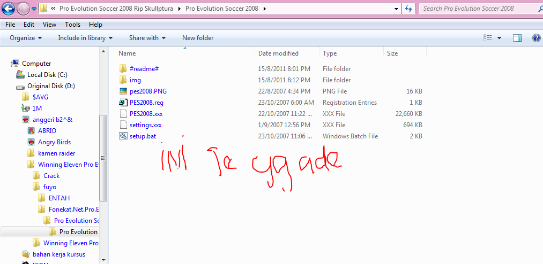Select the highlighted Pro Evolution tree folder

pyautogui.click(x=78, y=231)
